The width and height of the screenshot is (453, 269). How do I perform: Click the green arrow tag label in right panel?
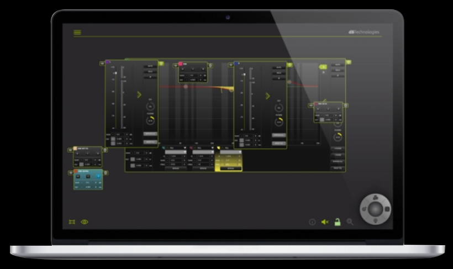coord(323,67)
